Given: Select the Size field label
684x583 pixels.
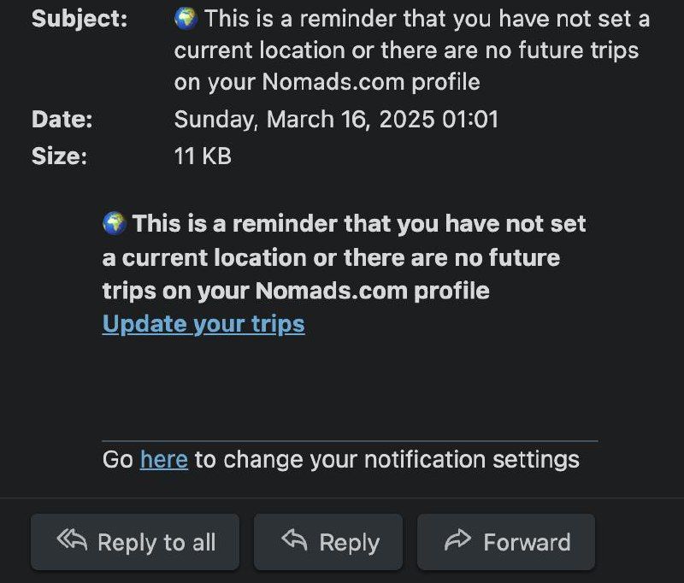Looking at the screenshot, I should pos(59,156).
